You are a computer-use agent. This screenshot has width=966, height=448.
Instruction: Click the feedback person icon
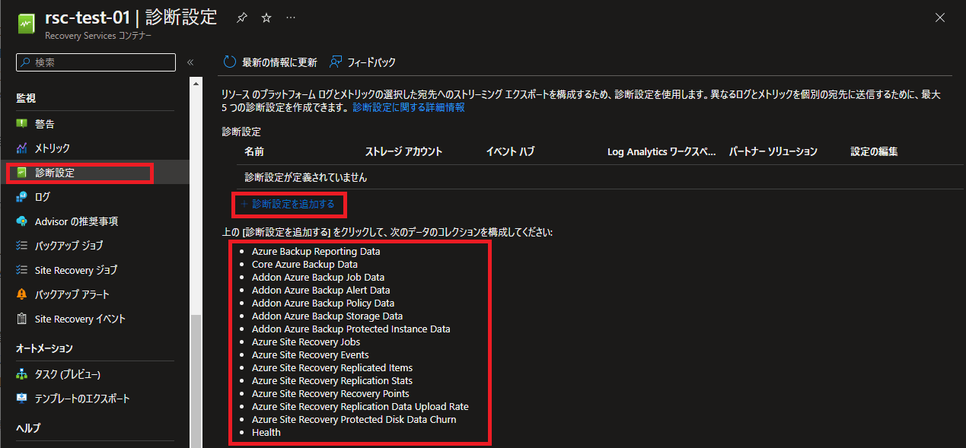(x=336, y=62)
